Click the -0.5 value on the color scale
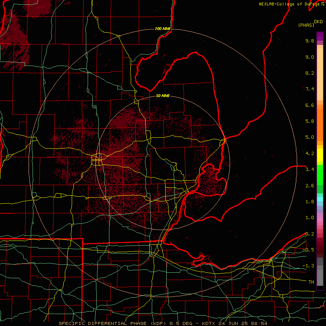 (308, 250)
